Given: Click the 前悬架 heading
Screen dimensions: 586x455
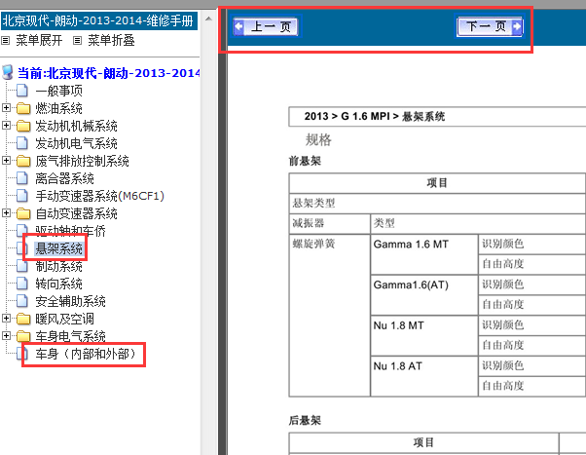Looking at the screenshot, I should coord(305,161).
